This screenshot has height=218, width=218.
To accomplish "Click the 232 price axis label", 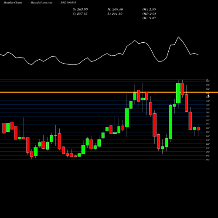I will (208, 140).
